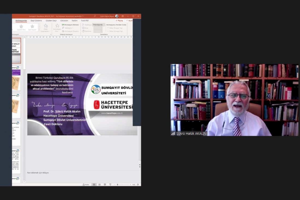Switch to Normal view in status bar
The width and height of the screenshot is (300, 200).
[x=94, y=184]
